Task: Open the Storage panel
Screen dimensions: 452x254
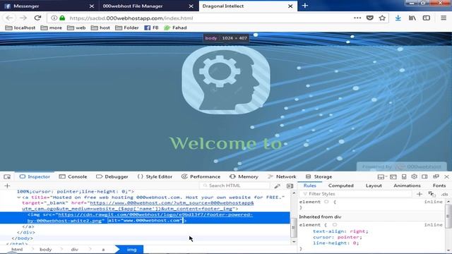Action: 319,176
